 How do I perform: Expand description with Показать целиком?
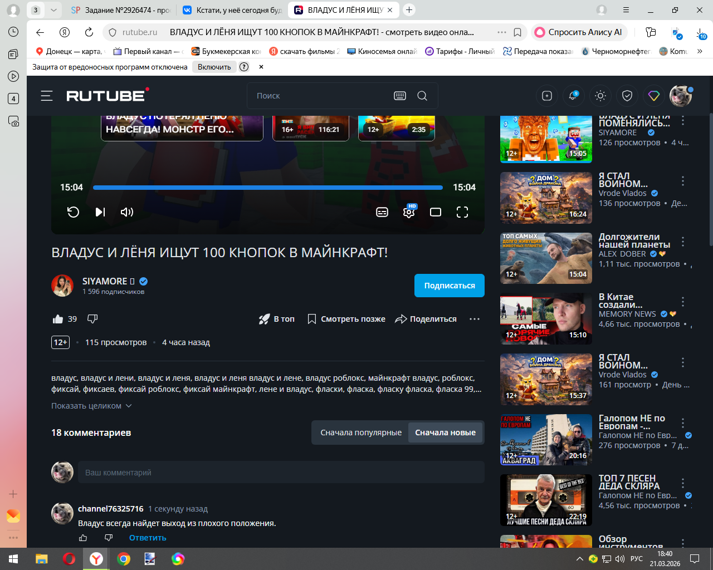pyautogui.click(x=91, y=406)
